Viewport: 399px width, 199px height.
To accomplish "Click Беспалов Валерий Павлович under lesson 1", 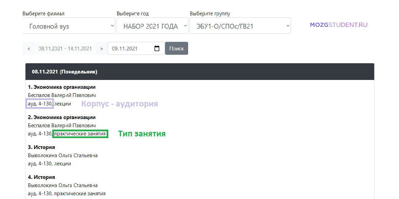I will click(62, 96).
